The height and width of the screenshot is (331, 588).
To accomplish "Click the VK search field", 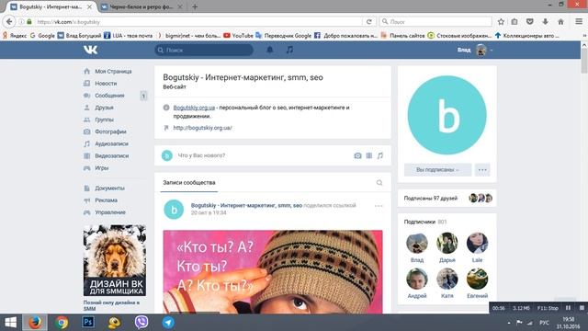I will (204, 50).
